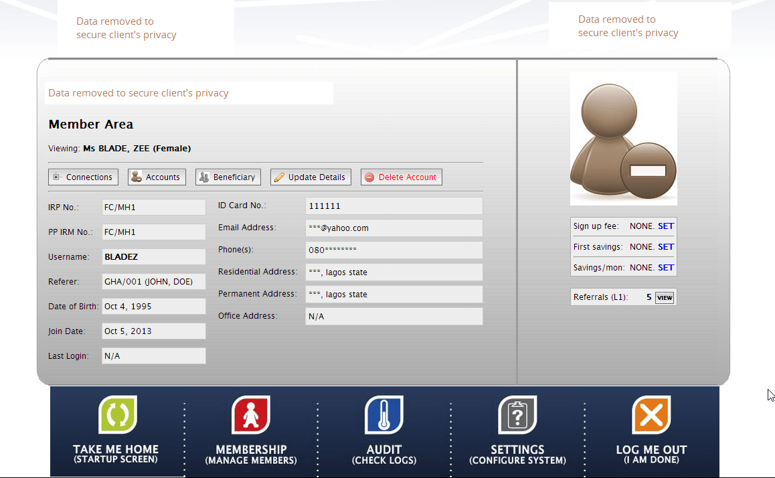Click the Office Address field

(x=394, y=317)
